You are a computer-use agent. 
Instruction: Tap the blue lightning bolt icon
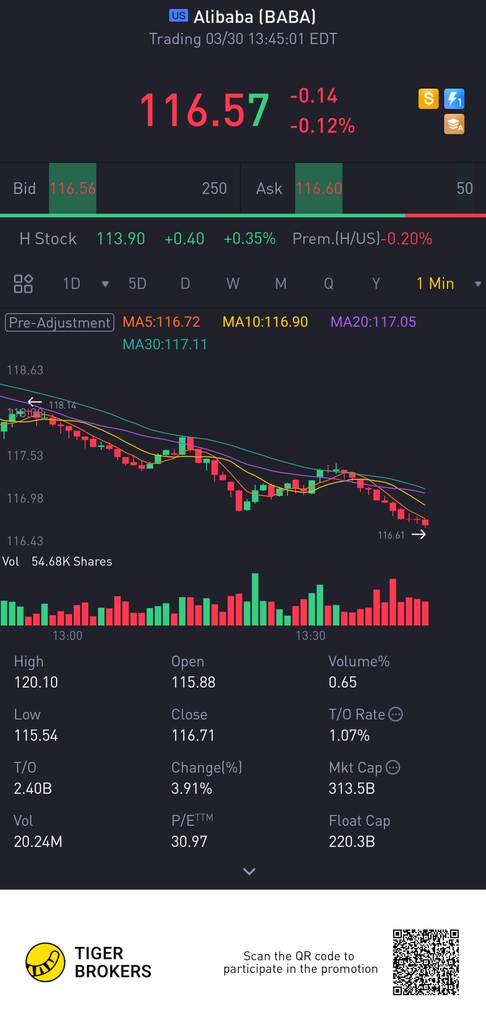pos(454,99)
